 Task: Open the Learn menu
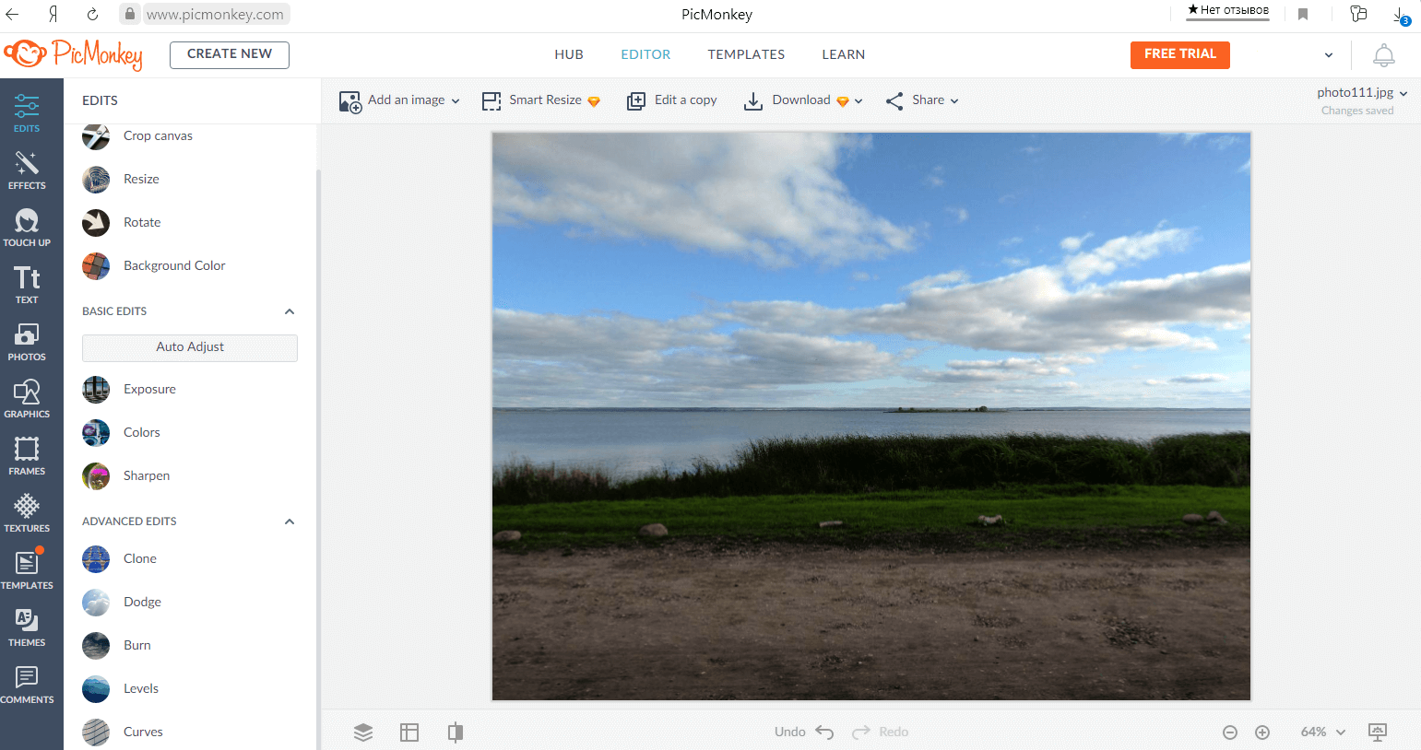(x=844, y=54)
